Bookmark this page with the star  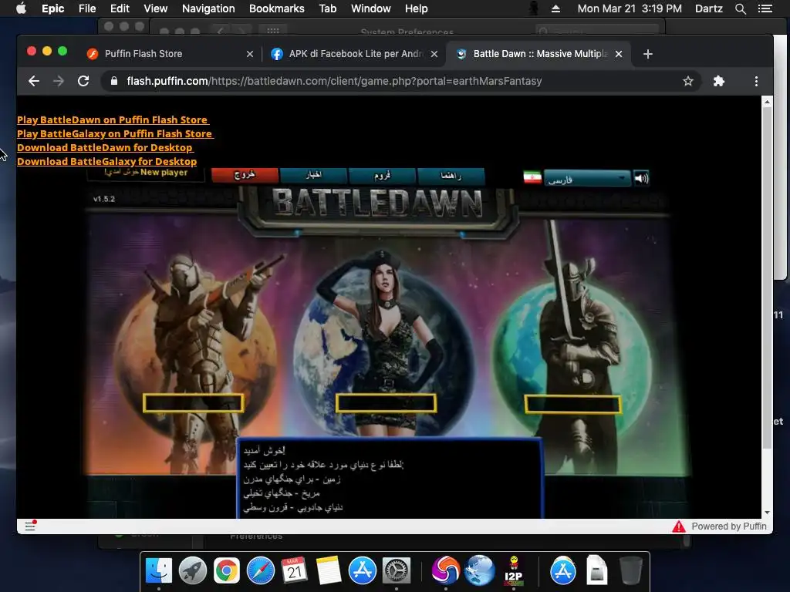(x=687, y=81)
